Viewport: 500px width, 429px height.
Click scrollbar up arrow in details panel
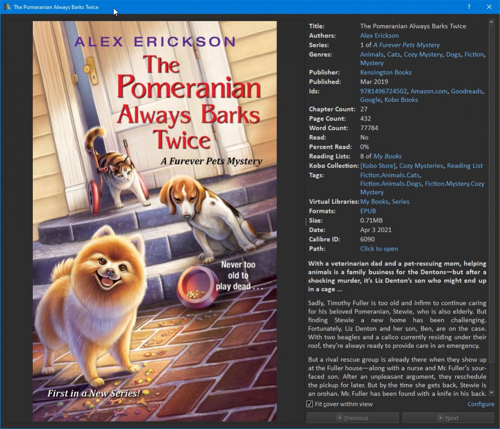click(491, 22)
